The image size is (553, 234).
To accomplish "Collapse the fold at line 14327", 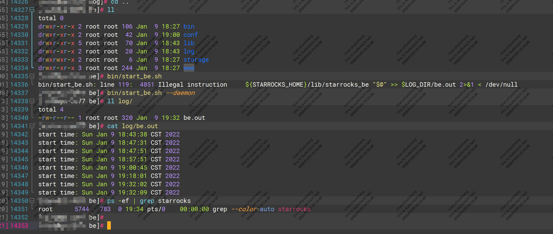I will [x=32, y=10].
